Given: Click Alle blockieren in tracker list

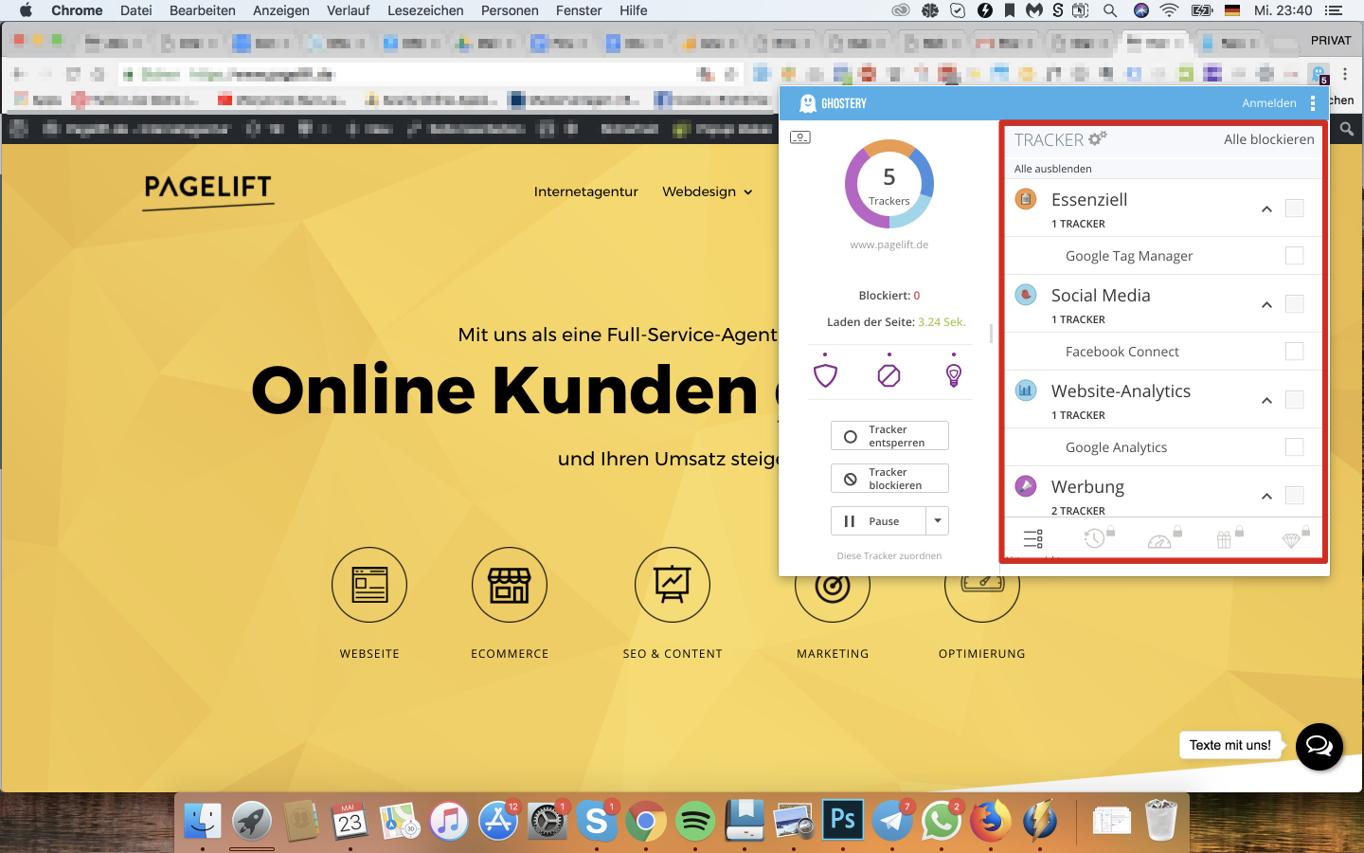Looking at the screenshot, I should point(1269,139).
